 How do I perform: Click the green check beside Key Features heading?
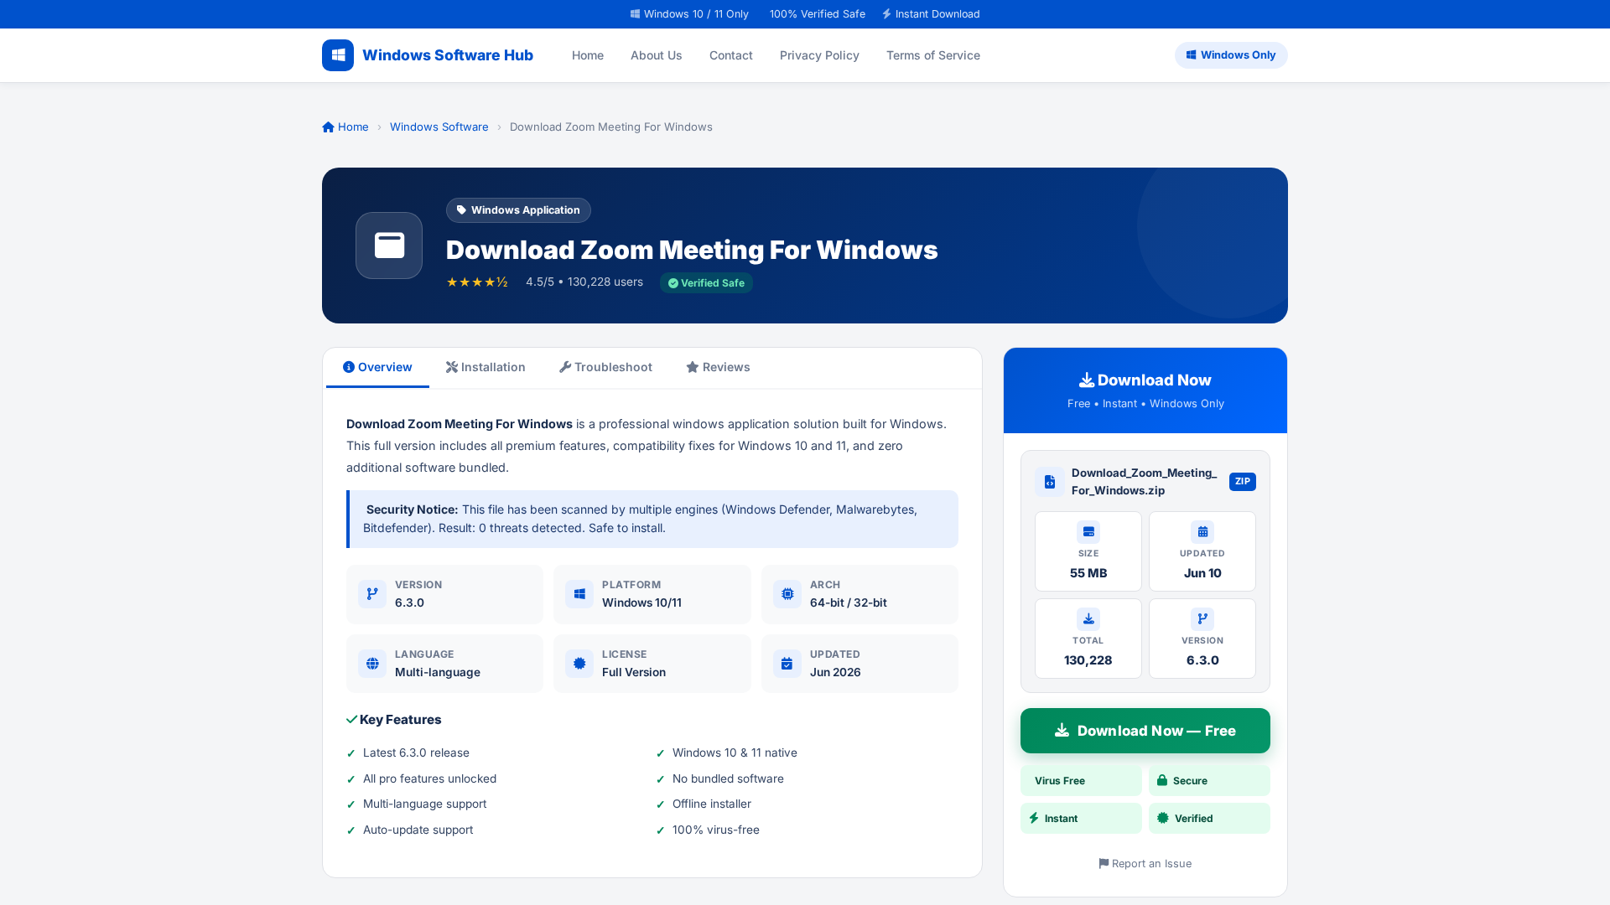[x=351, y=720]
